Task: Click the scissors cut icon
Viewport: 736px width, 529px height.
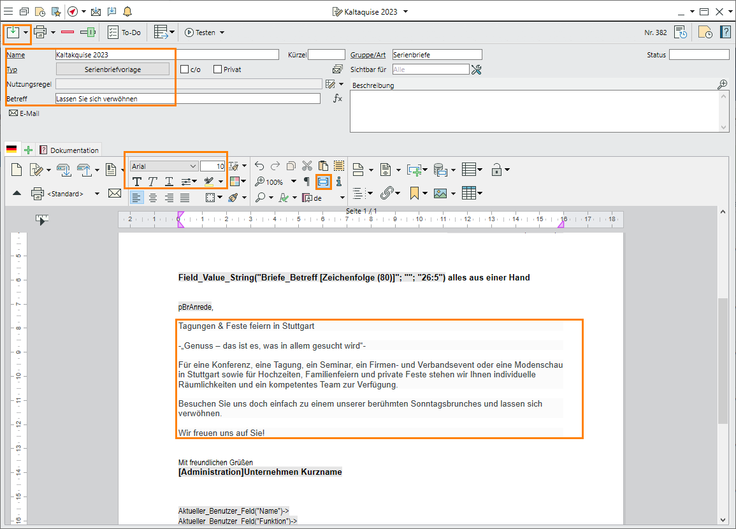Action: click(x=307, y=166)
